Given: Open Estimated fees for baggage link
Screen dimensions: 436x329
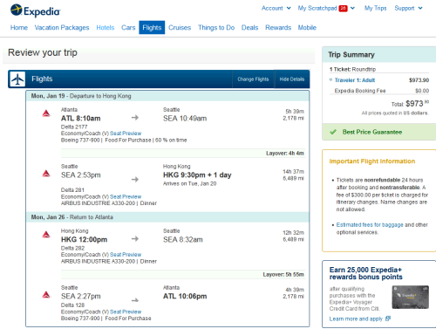Looking at the screenshot, I should coord(370,225).
